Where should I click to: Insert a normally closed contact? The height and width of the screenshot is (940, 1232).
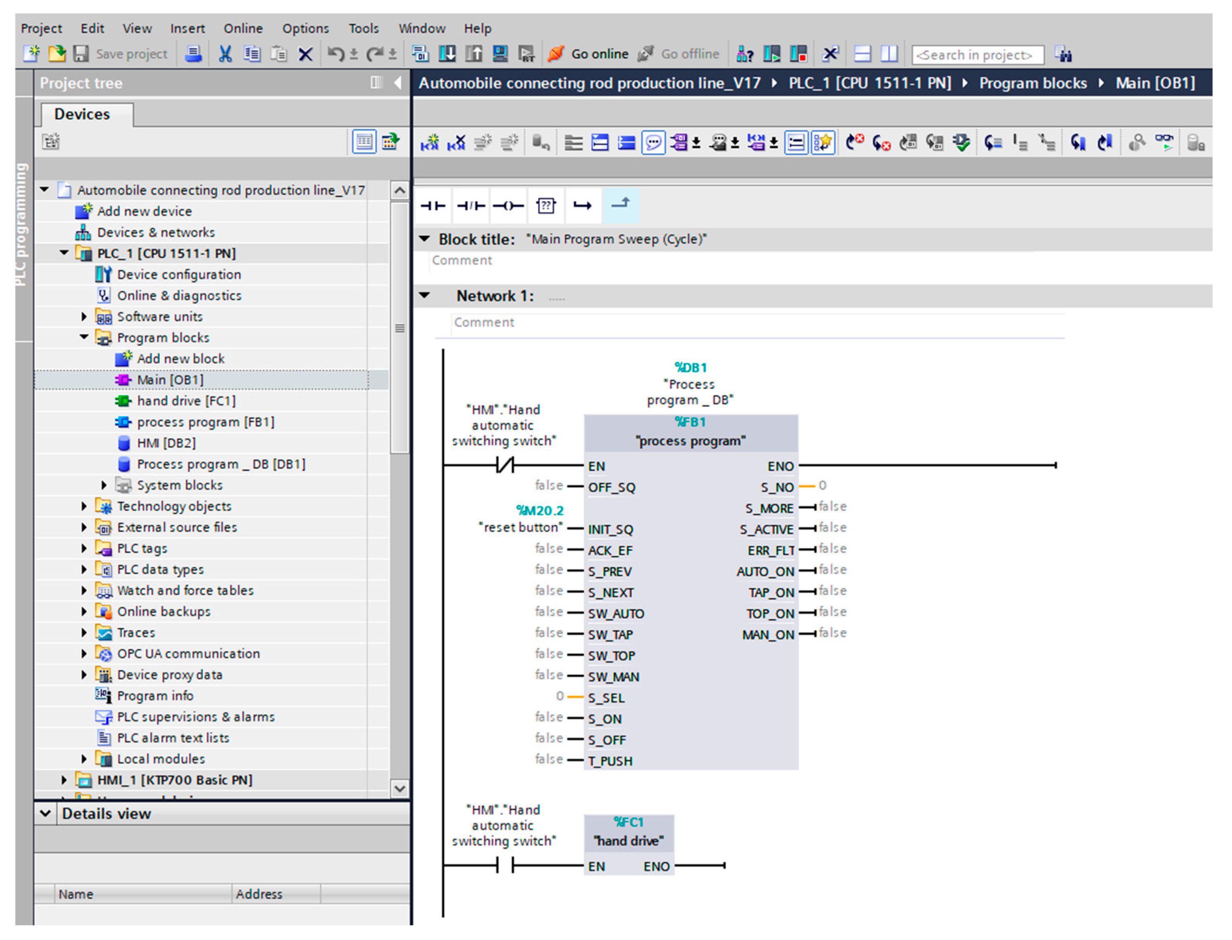coord(471,206)
